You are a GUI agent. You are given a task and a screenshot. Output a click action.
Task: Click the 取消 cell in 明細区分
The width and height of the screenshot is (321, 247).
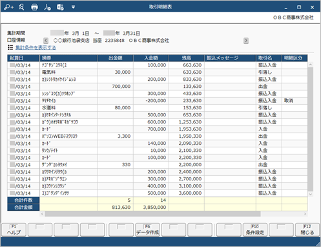pos(295,101)
